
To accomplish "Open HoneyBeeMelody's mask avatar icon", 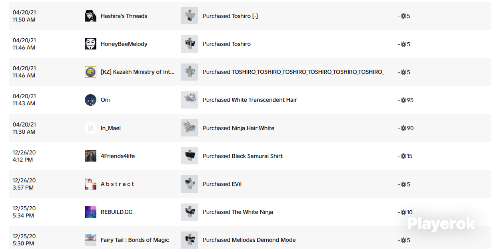I will click(90, 44).
